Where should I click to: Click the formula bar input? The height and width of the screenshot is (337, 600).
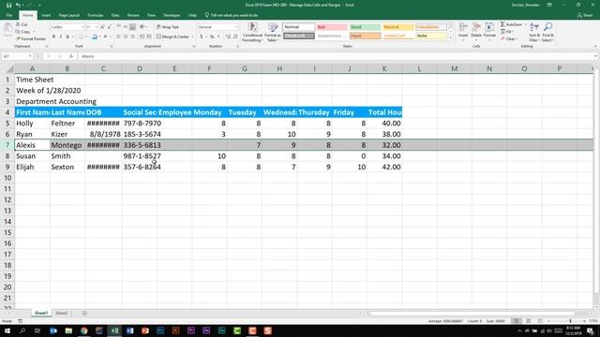(x=336, y=56)
